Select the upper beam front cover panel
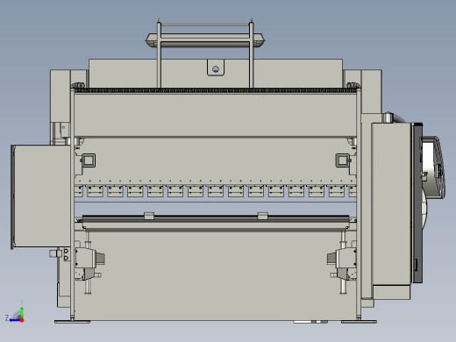456x342 pixels. [x=216, y=115]
